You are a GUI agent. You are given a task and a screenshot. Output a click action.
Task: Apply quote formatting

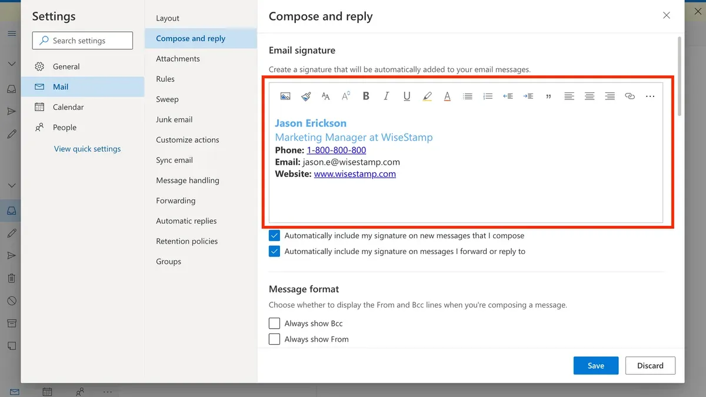tap(549, 96)
